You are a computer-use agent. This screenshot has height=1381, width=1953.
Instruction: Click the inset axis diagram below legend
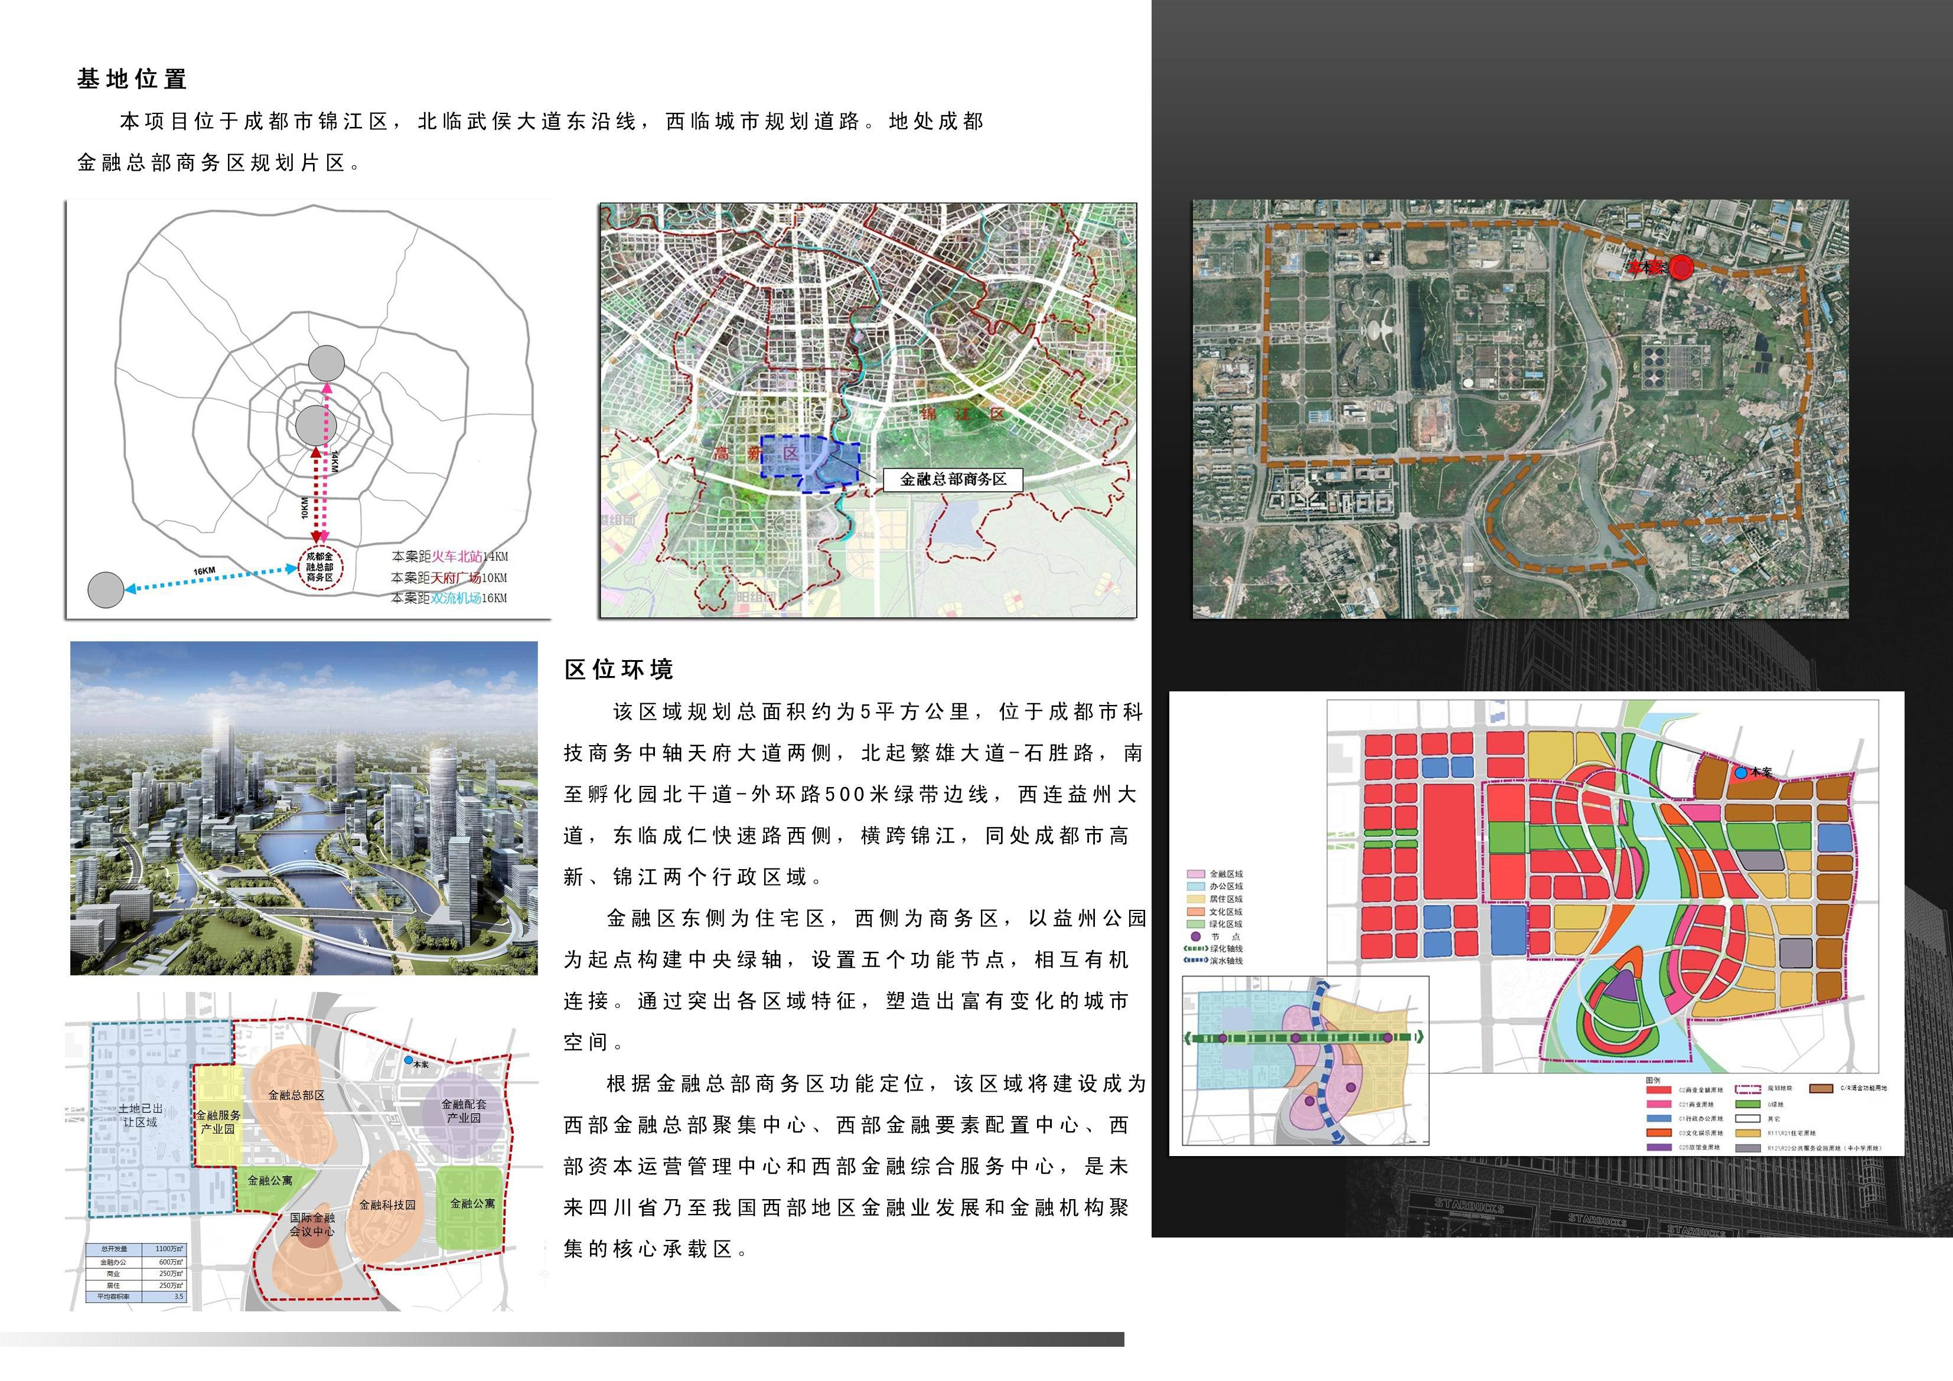click(1306, 1060)
